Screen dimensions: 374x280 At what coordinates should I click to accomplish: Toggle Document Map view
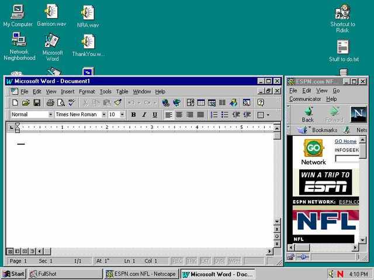(x=247, y=103)
